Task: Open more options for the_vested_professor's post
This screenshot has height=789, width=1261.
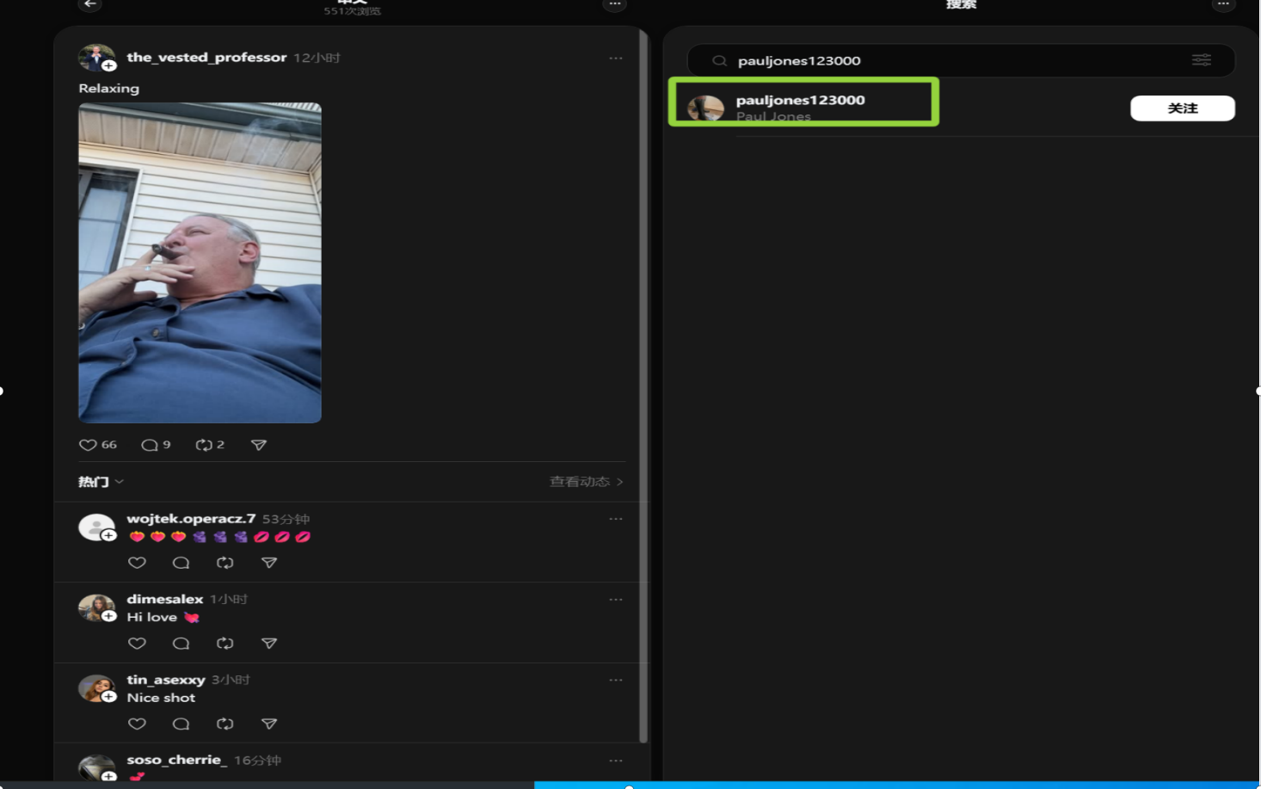Action: pyautogui.click(x=616, y=59)
